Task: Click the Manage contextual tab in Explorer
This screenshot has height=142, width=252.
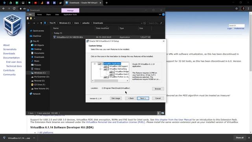Action: pyautogui.click(x=70, y=11)
